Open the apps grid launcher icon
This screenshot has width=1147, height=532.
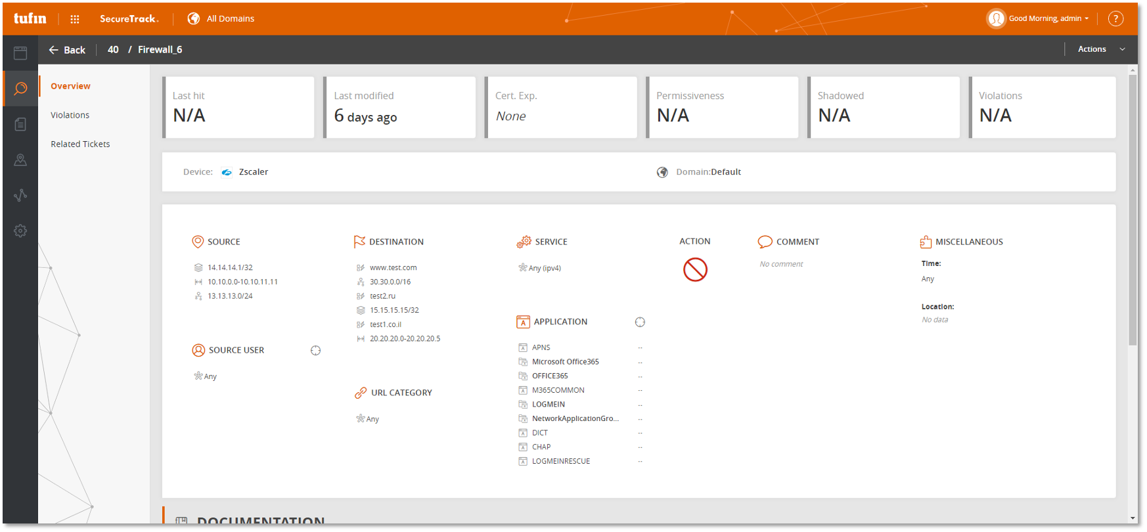(x=75, y=19)
